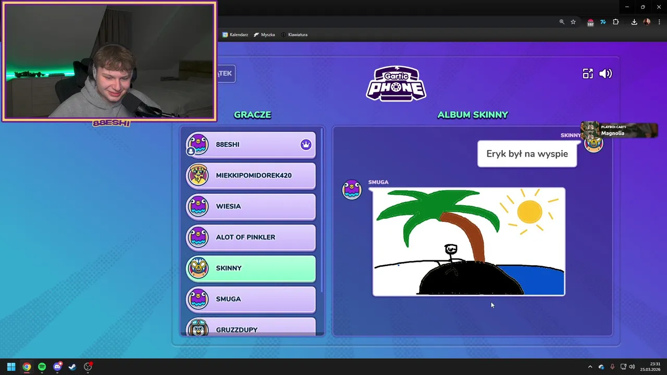Open SMUGA's album in the list
The image size is (667, 375).
[251, 299]
